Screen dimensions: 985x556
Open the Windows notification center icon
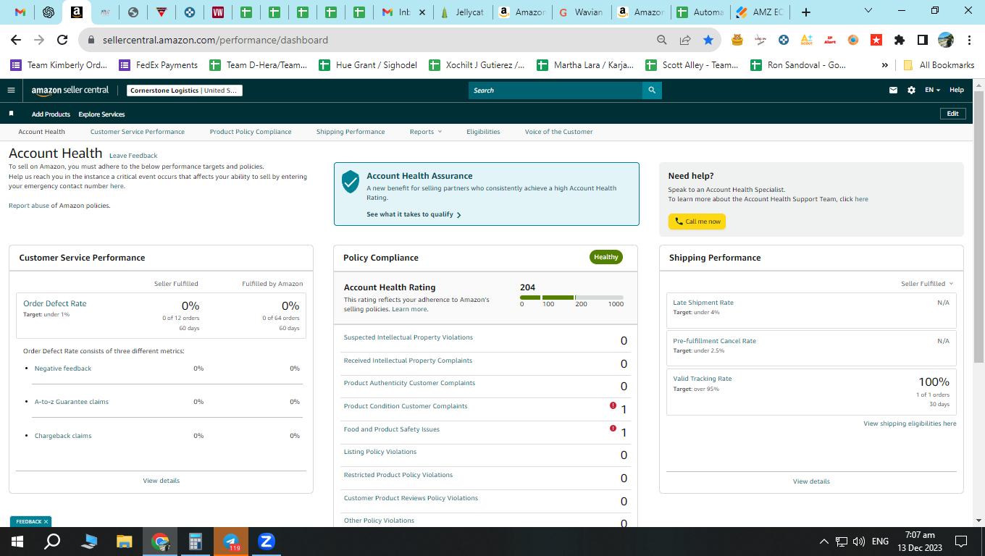(961, 542)
